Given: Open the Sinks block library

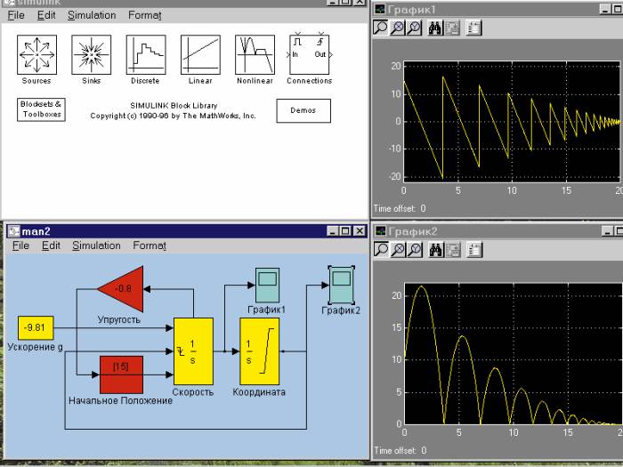Looking at the screenshot, I should (91, 54).
